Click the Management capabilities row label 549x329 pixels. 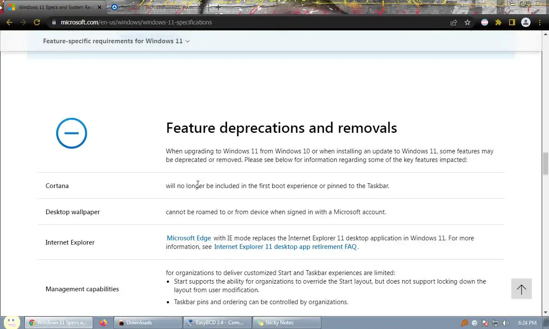82,289
